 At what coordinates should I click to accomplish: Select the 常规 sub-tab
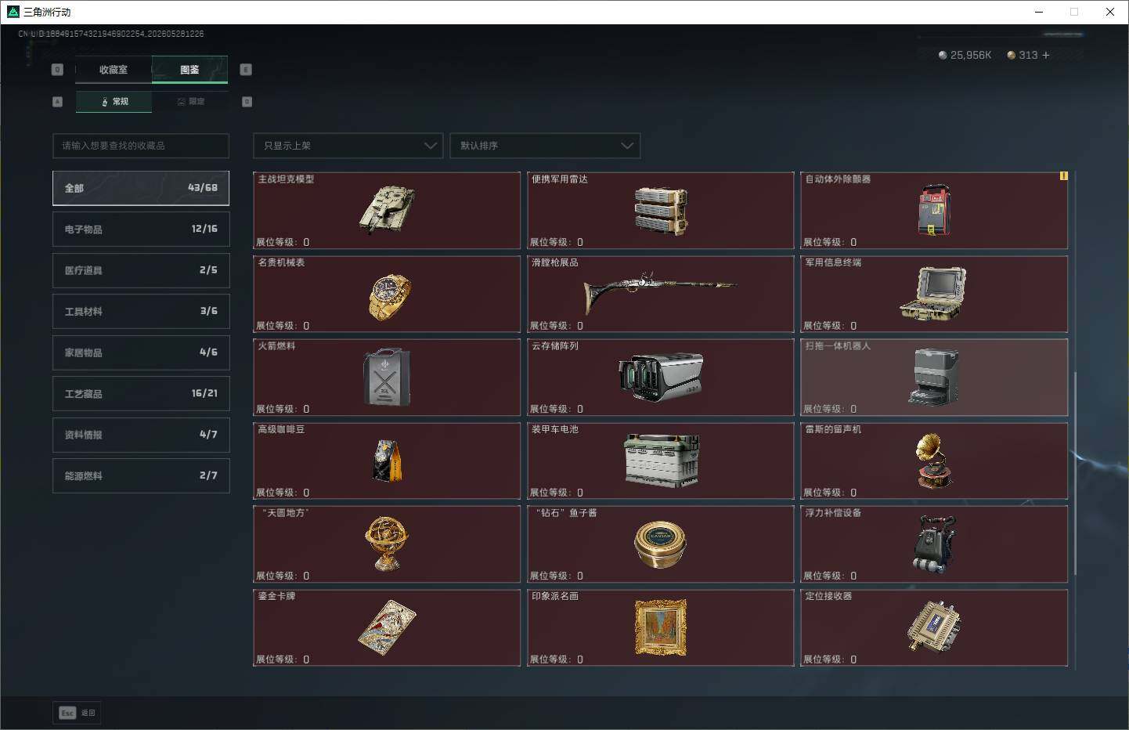(x=114, y=102)
